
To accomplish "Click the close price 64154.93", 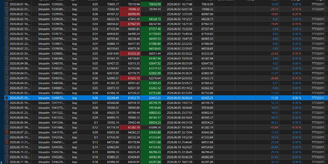I will click(x=207, y=147).
